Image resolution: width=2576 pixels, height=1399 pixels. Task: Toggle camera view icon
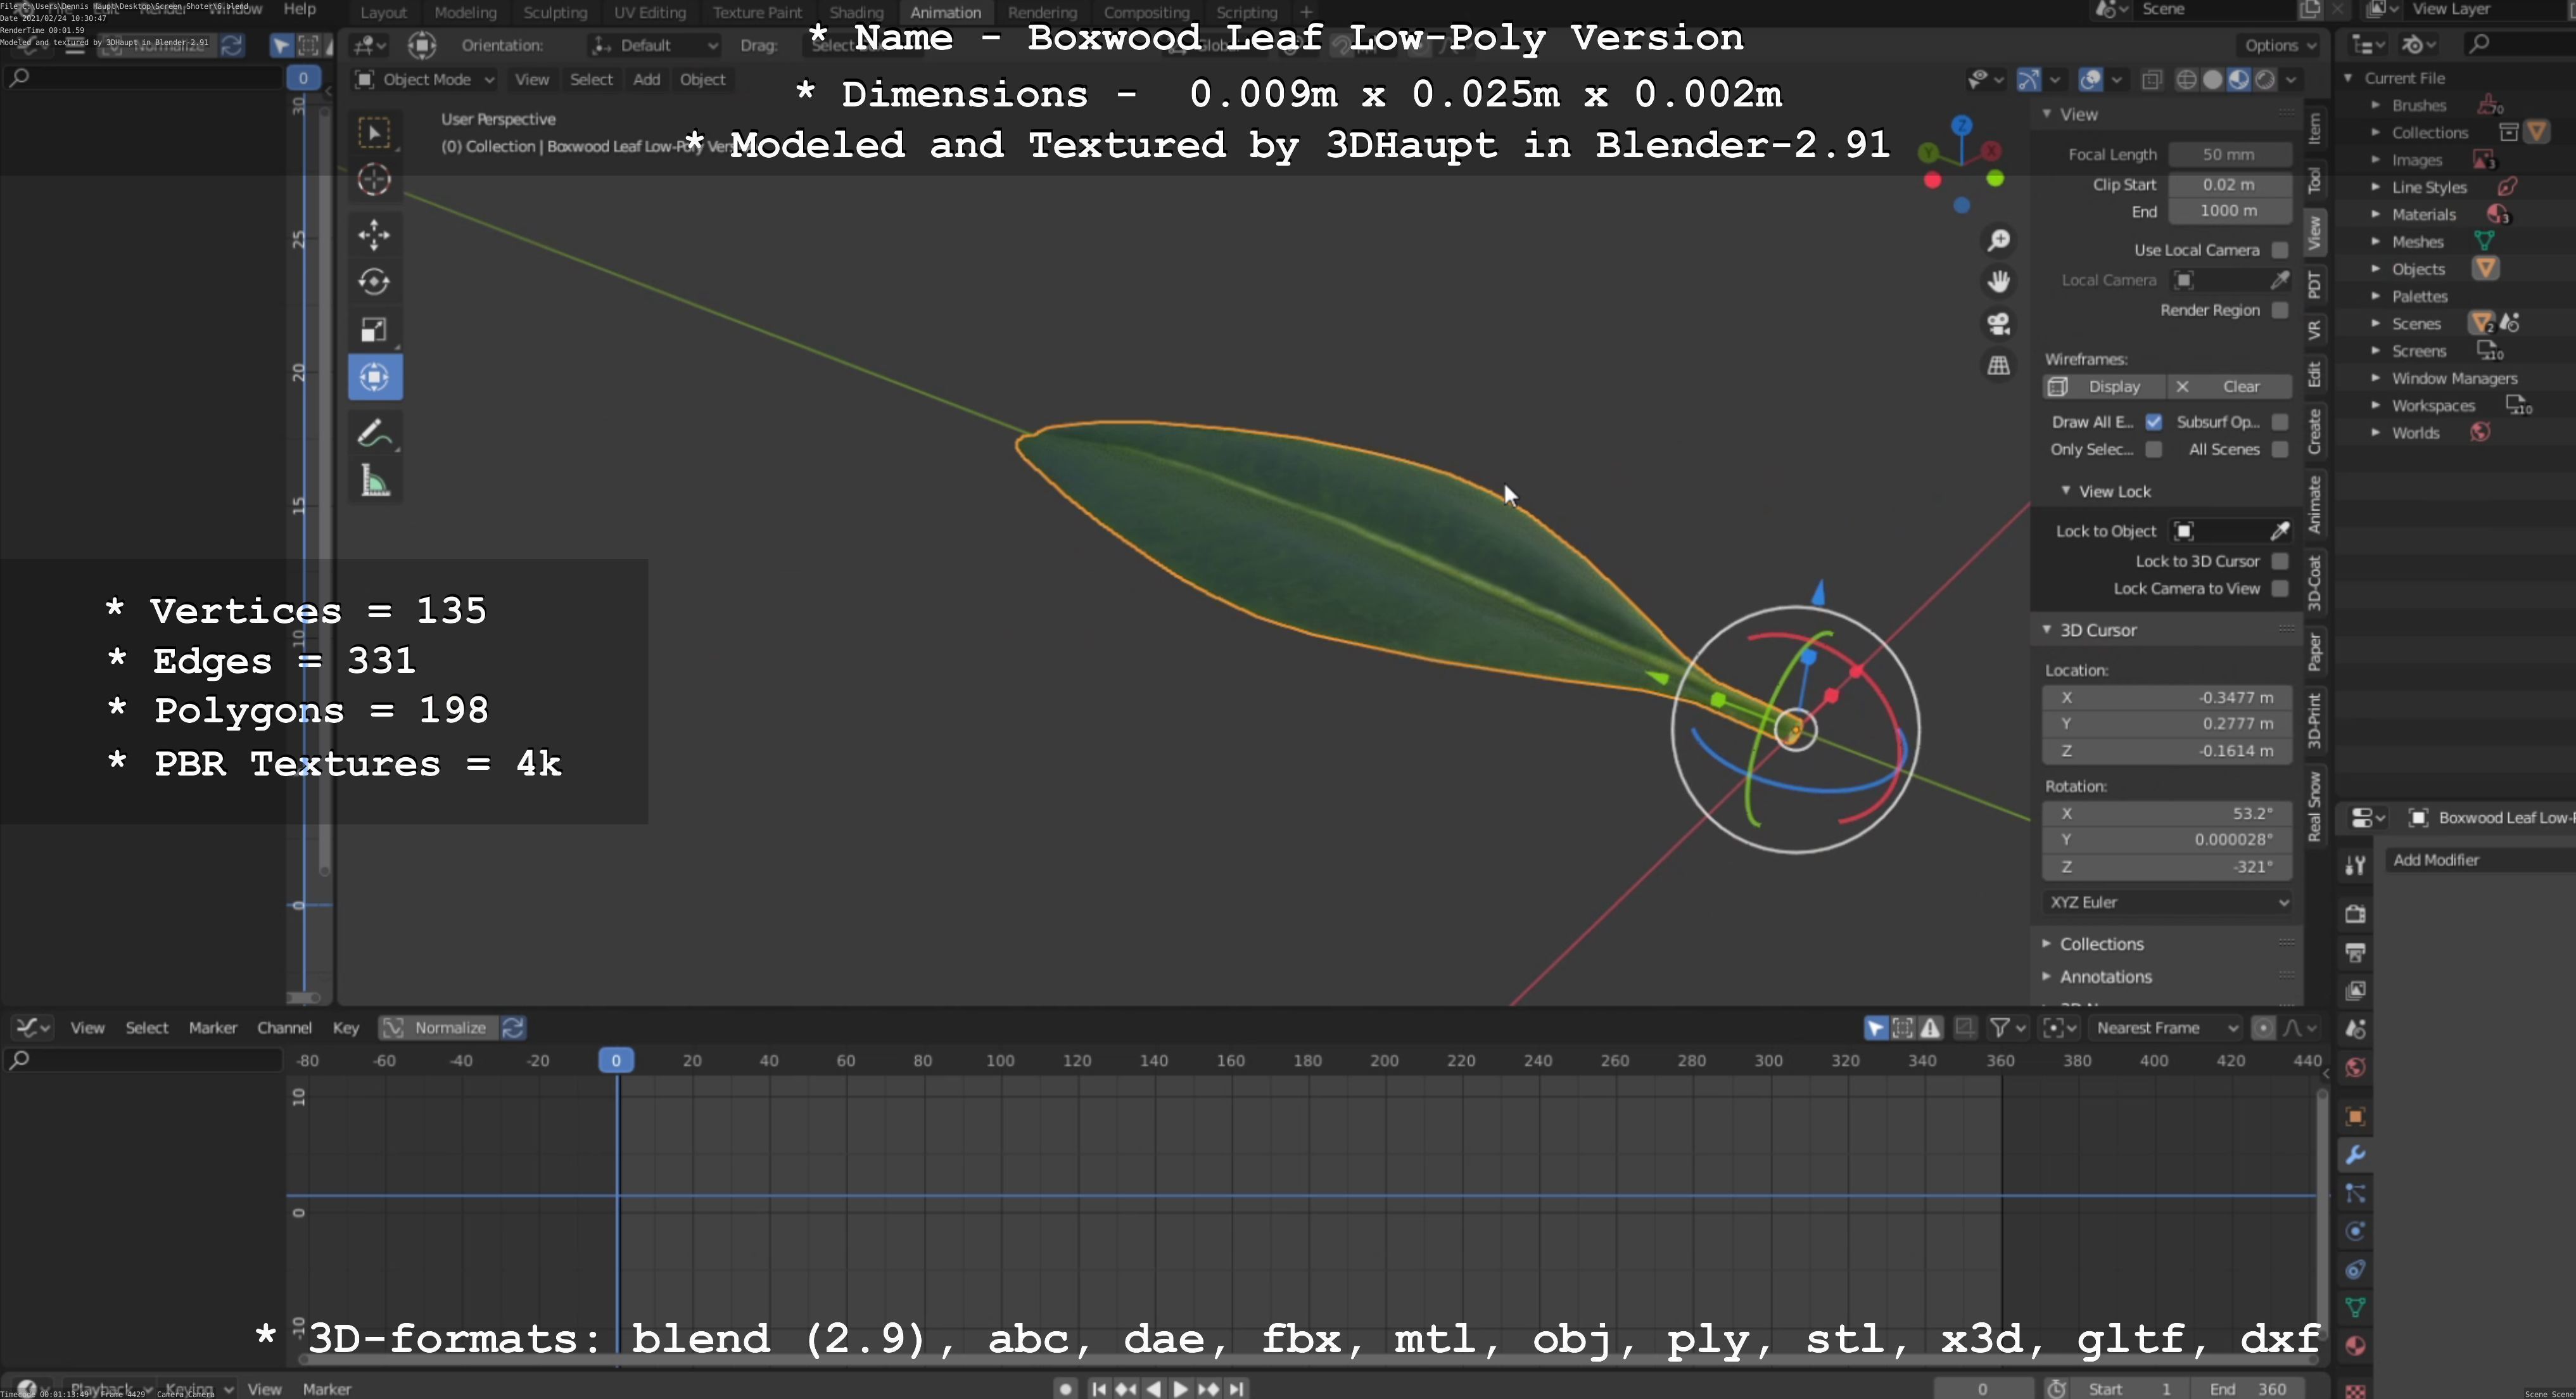[1998, 324]
